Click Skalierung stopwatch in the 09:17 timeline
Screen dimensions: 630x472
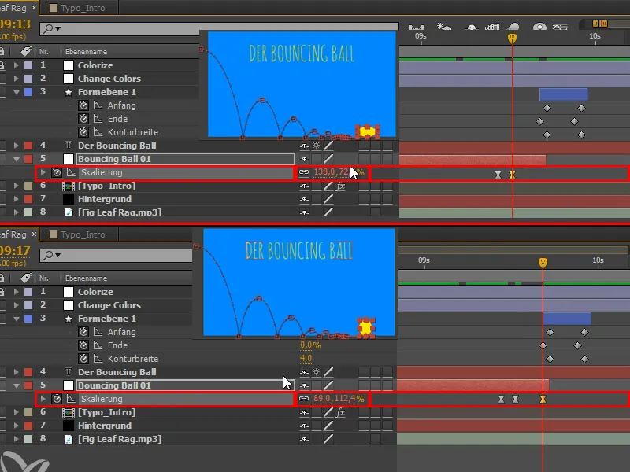(x=57, y=399)
